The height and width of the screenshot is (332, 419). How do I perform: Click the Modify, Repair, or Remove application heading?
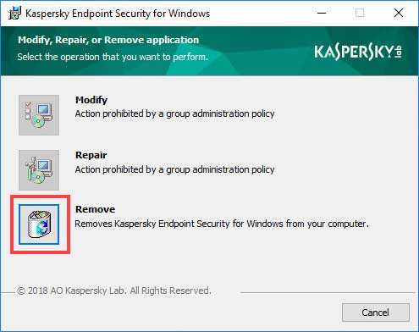(x=108, y=40)
